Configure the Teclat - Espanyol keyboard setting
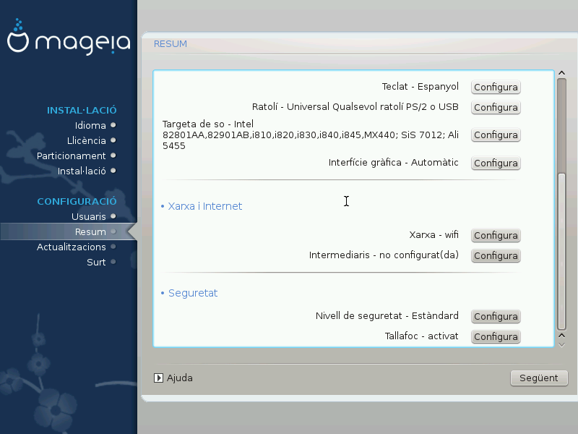This screenshot has height=434, width=578. coord(496,88)
